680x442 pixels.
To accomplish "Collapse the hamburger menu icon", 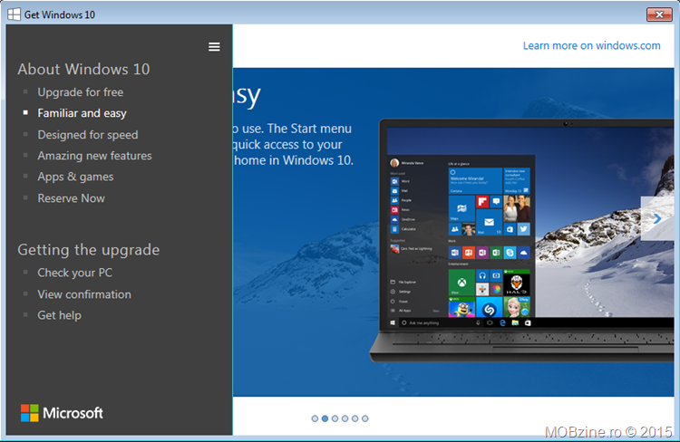I will pos(214,47).
